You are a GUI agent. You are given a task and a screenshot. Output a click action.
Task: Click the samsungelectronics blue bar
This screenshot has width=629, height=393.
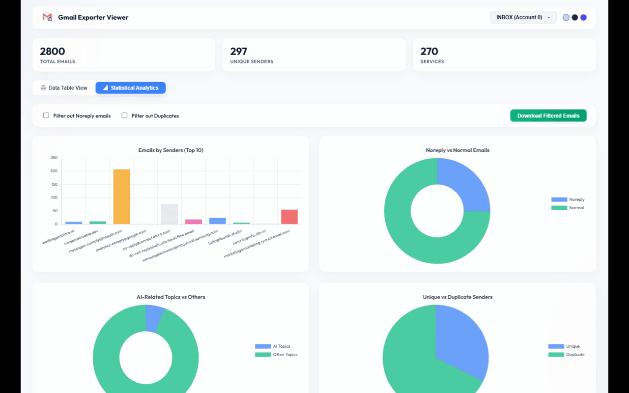pyautogui.click(x=218, y=221)
